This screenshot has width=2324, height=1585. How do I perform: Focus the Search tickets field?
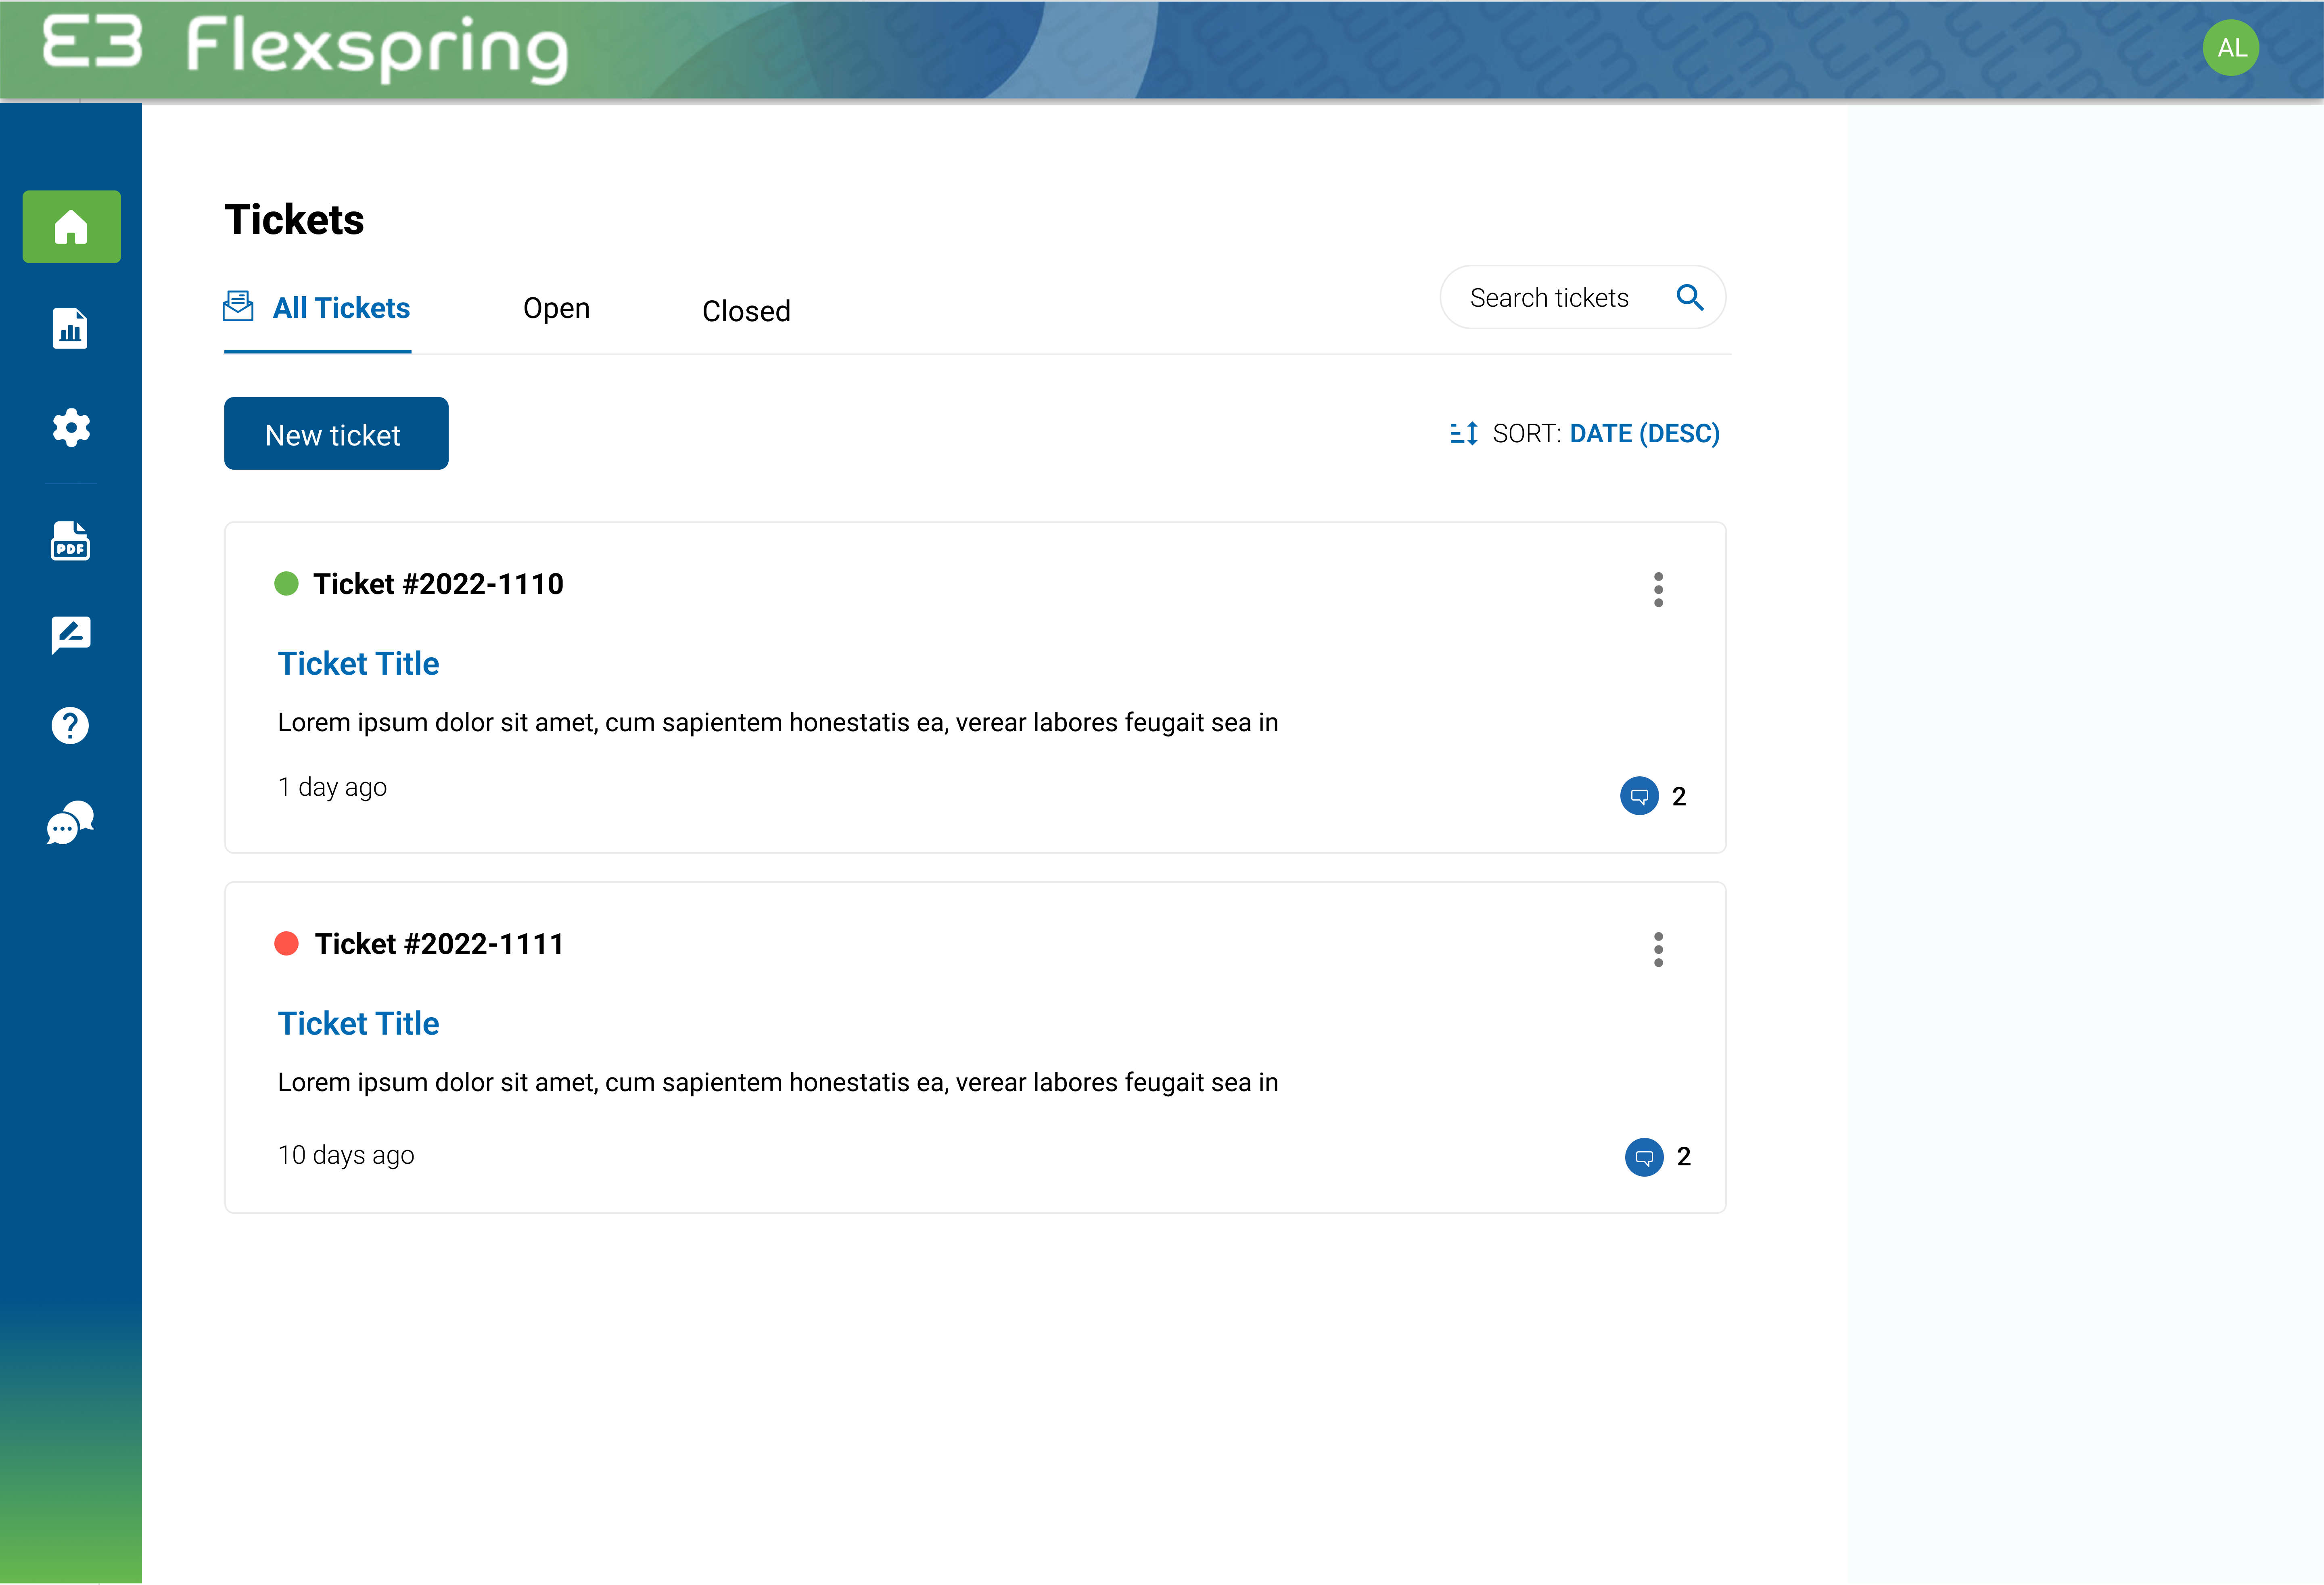[x=1582, y=297]
